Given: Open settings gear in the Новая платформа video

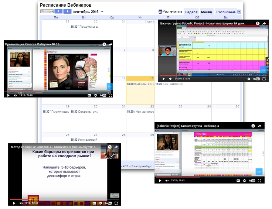Looking at the screenshot, I should tap(249, 79).
